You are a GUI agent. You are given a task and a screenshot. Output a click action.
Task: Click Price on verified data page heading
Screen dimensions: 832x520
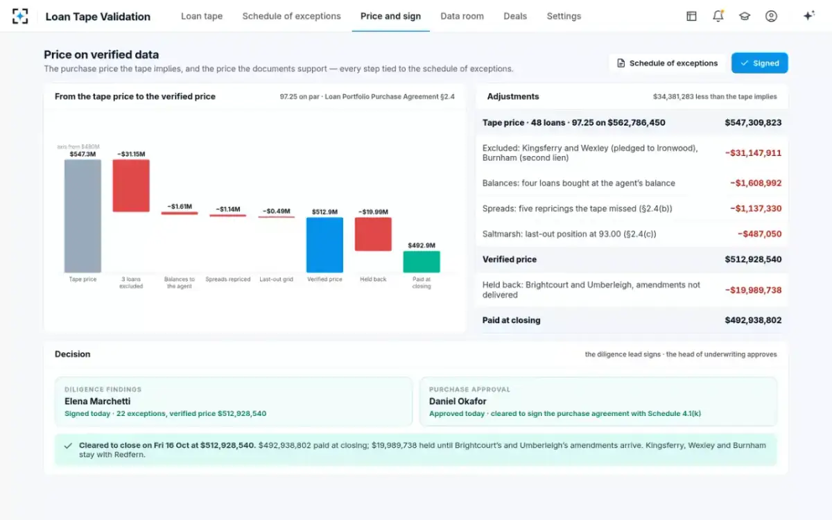(101, 55)
